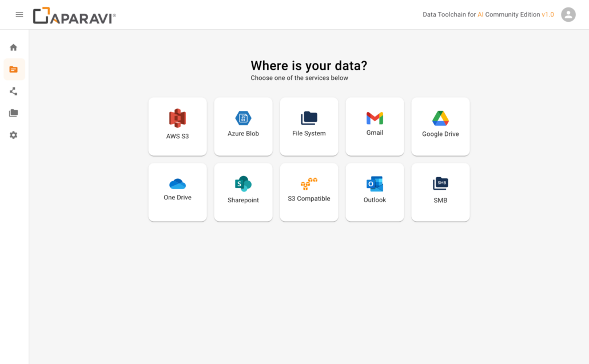Open the share/pipeline sidebar icon

pos(14,91)
